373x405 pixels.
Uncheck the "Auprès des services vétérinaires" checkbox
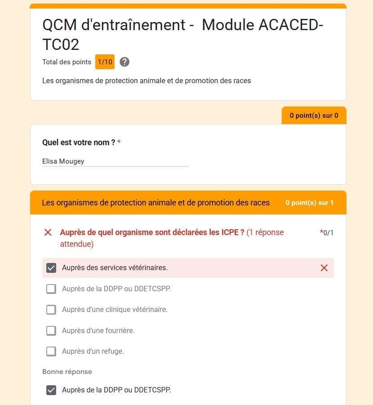tap(51, 268)
